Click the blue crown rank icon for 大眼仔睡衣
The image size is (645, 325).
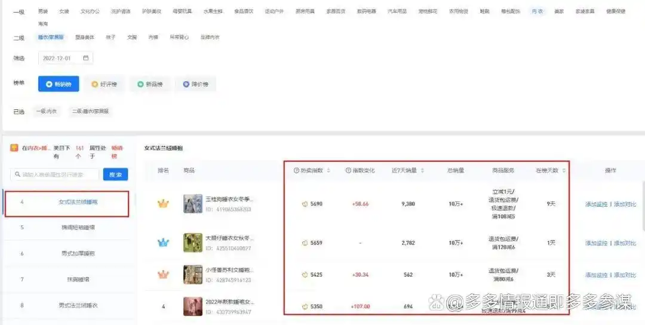tap(163, 243)
